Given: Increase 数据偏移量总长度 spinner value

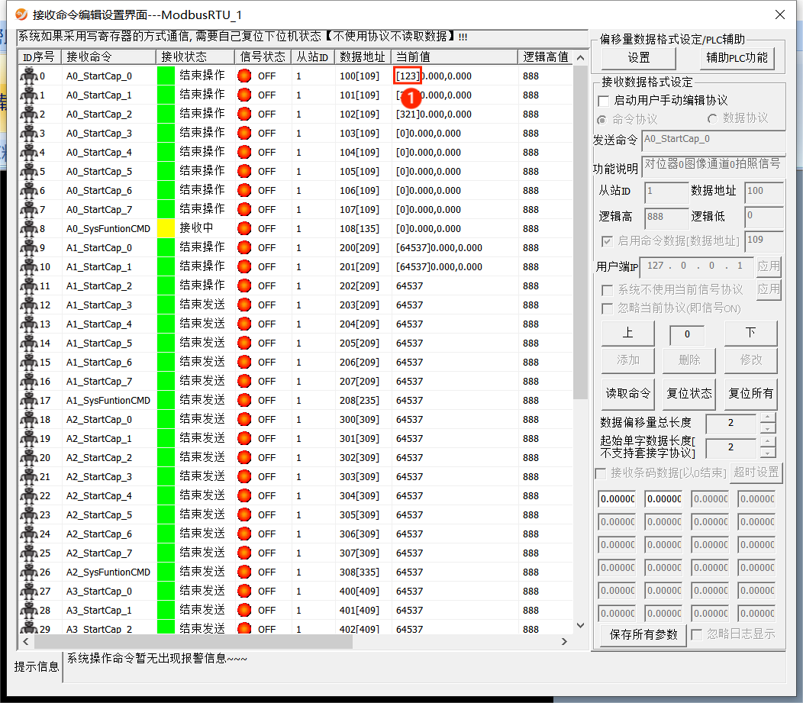Looking at the screenshot, I should [x=768, y=418].
